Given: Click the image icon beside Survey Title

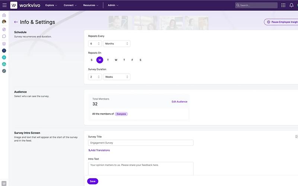Looking at the screenshot, I should point(297,137).
